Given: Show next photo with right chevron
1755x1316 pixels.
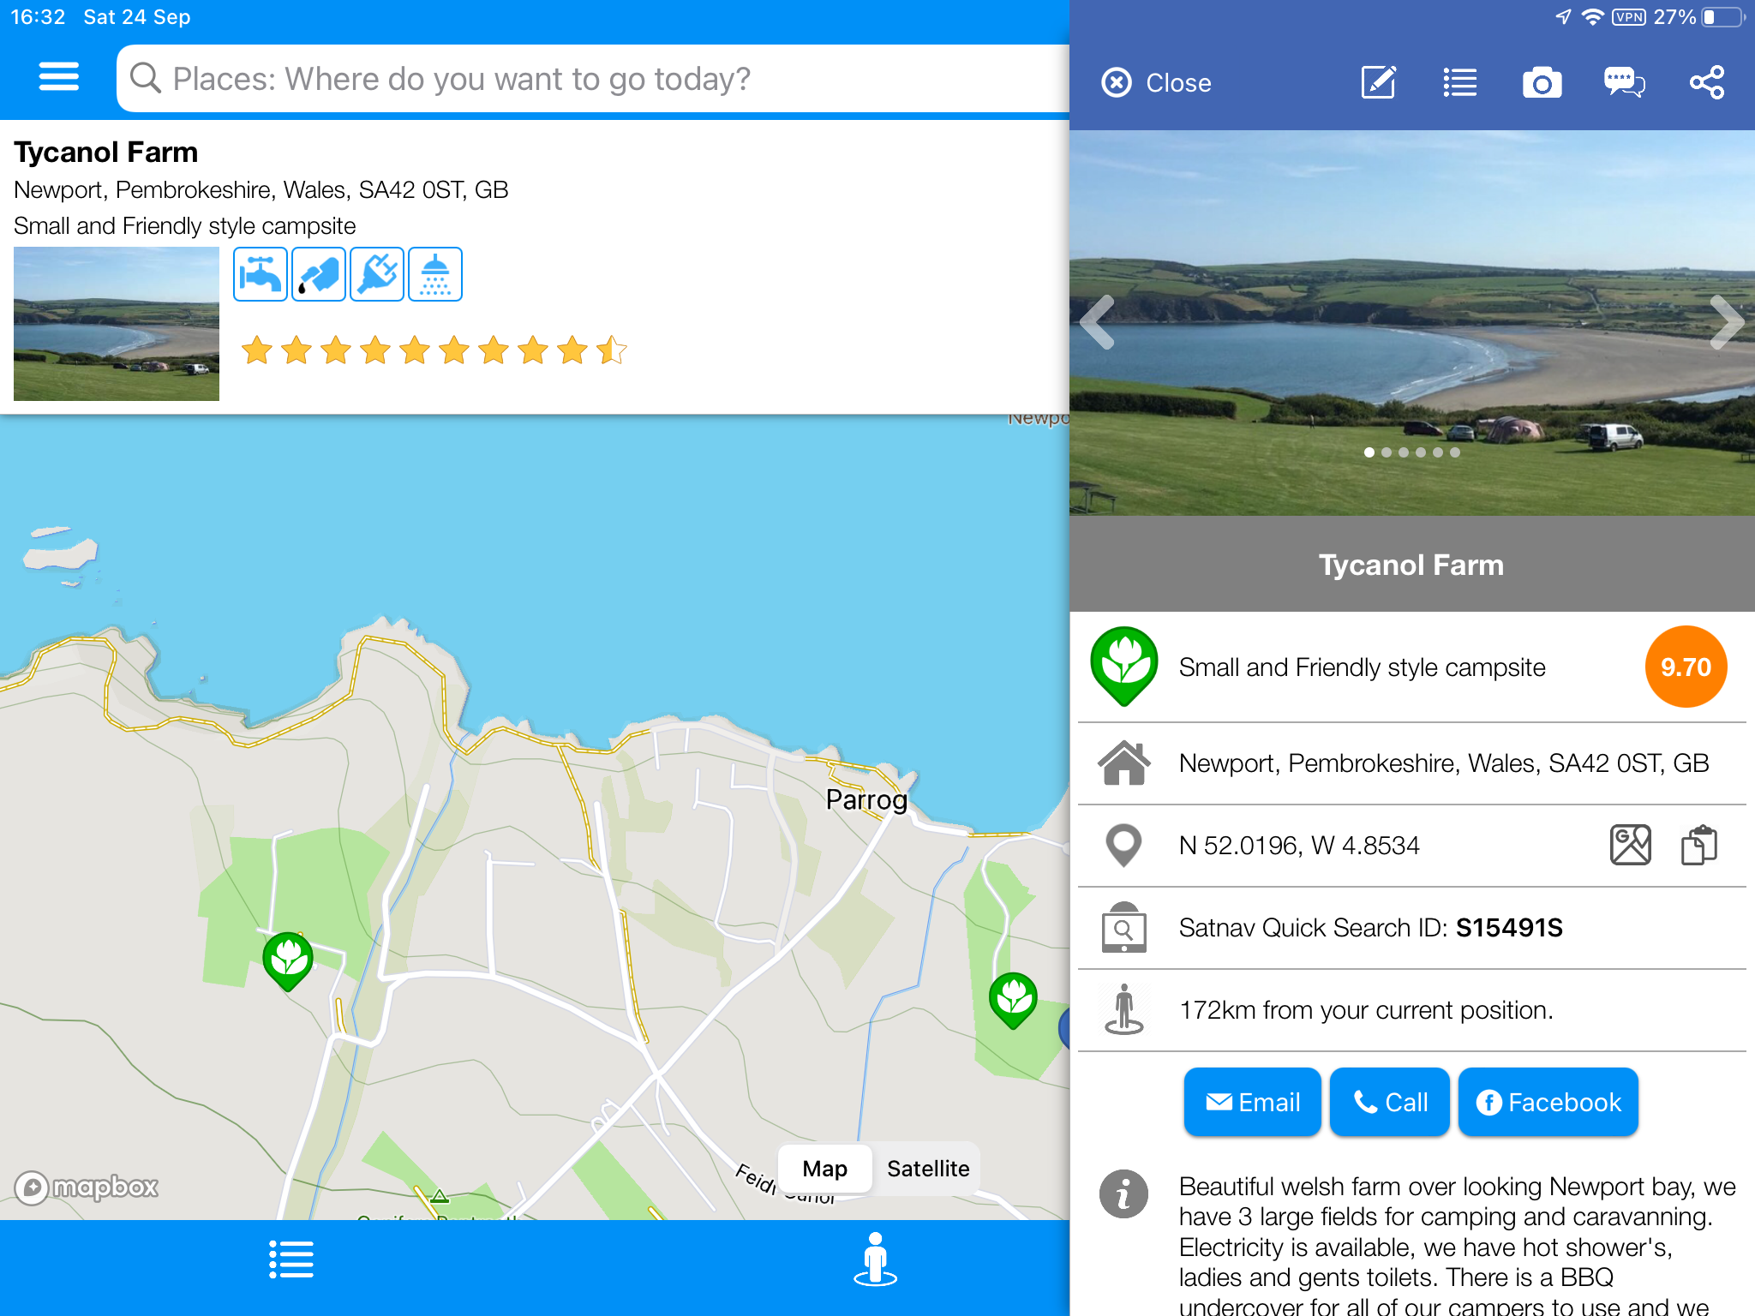Looking at the screenshot, I should point(1726,322).
